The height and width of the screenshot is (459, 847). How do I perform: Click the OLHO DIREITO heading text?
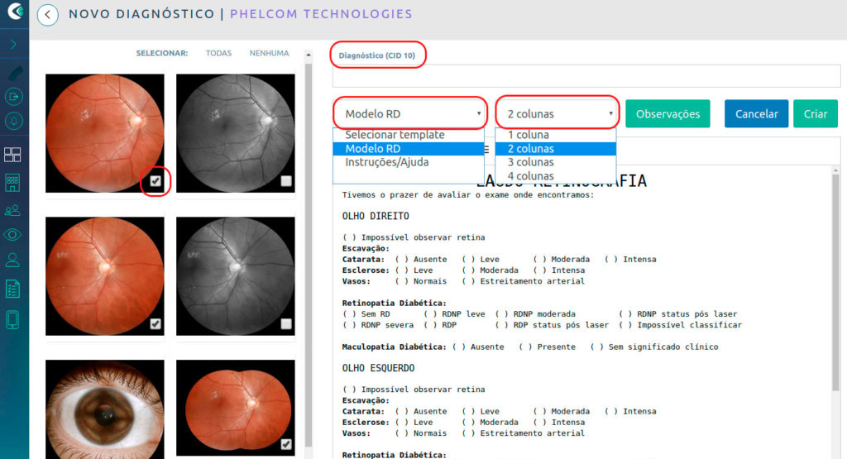(376, 216)
